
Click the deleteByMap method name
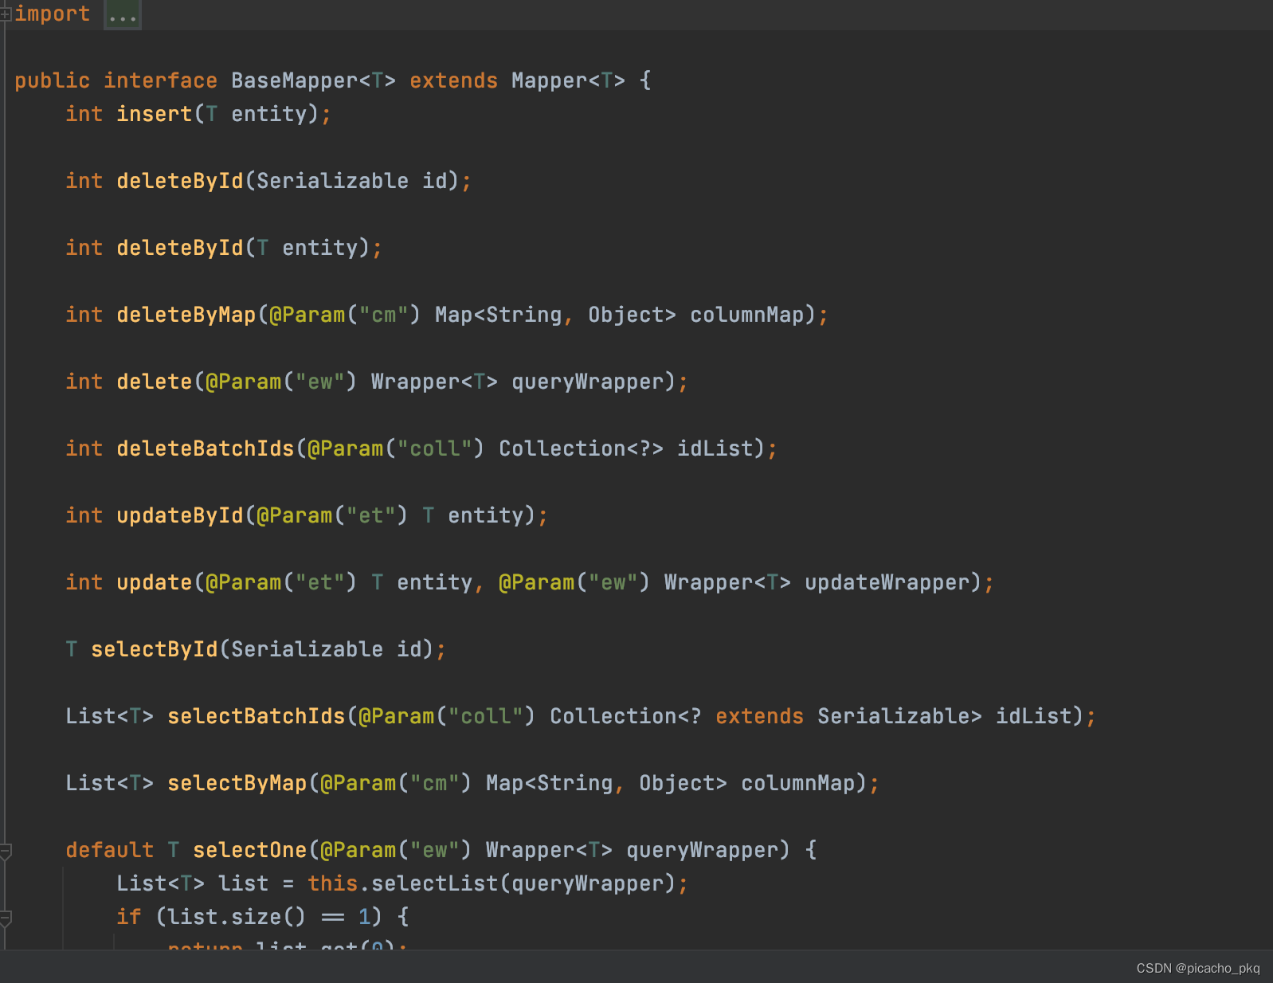(x=186, y=315)
